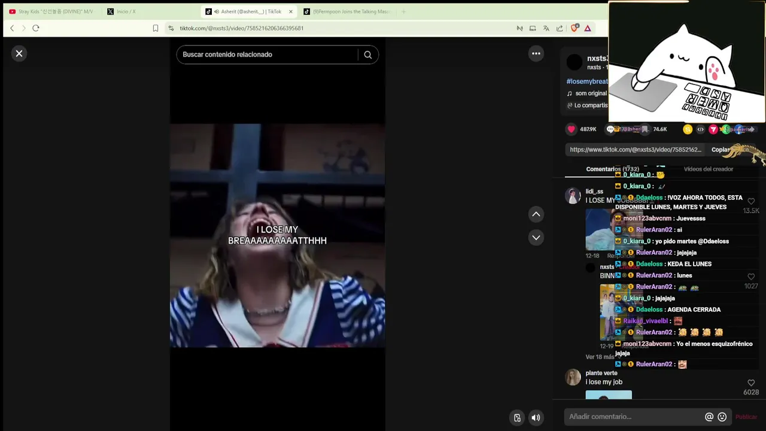
Task: Click the picture-in-picture icon in address bar
Action: pyautogui.click(x=533, y=28)
